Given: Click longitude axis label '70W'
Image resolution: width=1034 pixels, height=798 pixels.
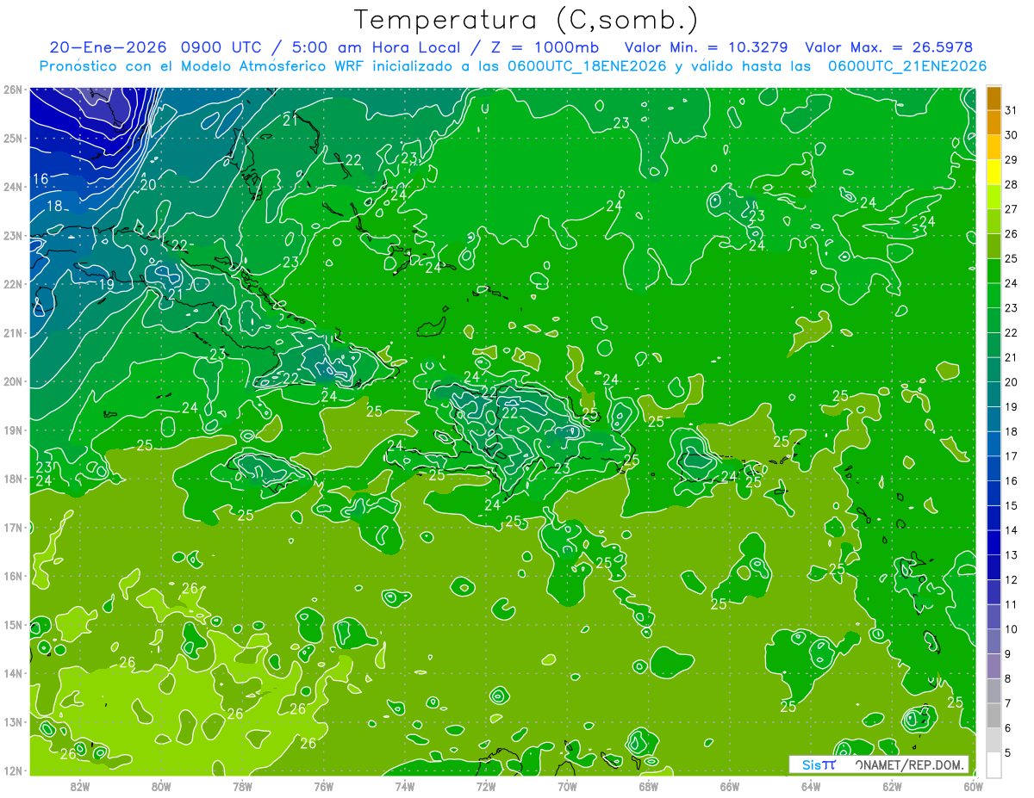Looking at the screenshot, I should point(567,786).
